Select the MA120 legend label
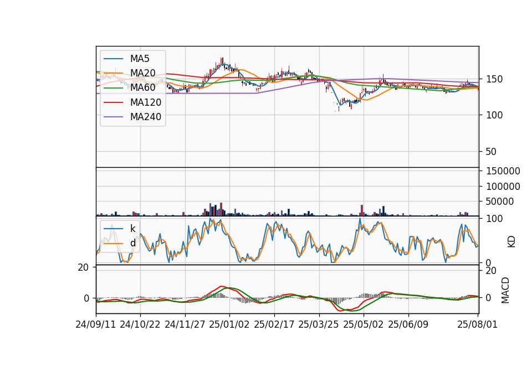The width and height of the screenshot is (532, 382). (146, 102)
